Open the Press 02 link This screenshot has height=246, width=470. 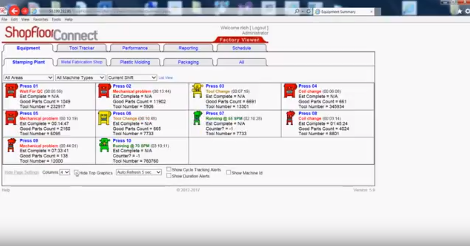pos(122,86)
